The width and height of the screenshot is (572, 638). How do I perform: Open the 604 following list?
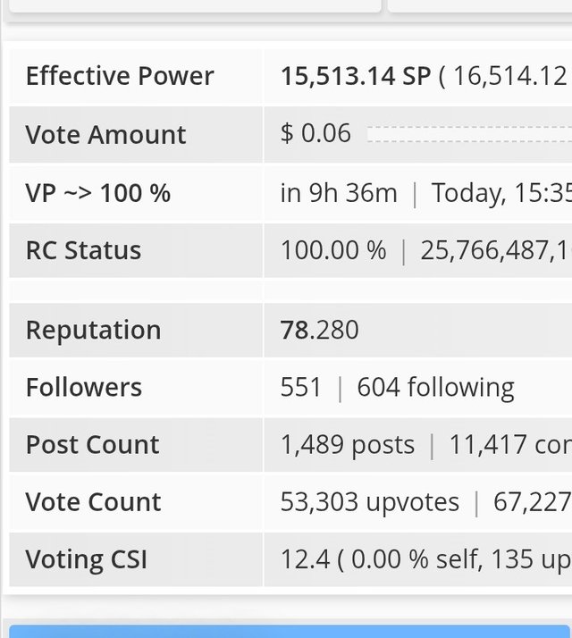tap(435, 387)
